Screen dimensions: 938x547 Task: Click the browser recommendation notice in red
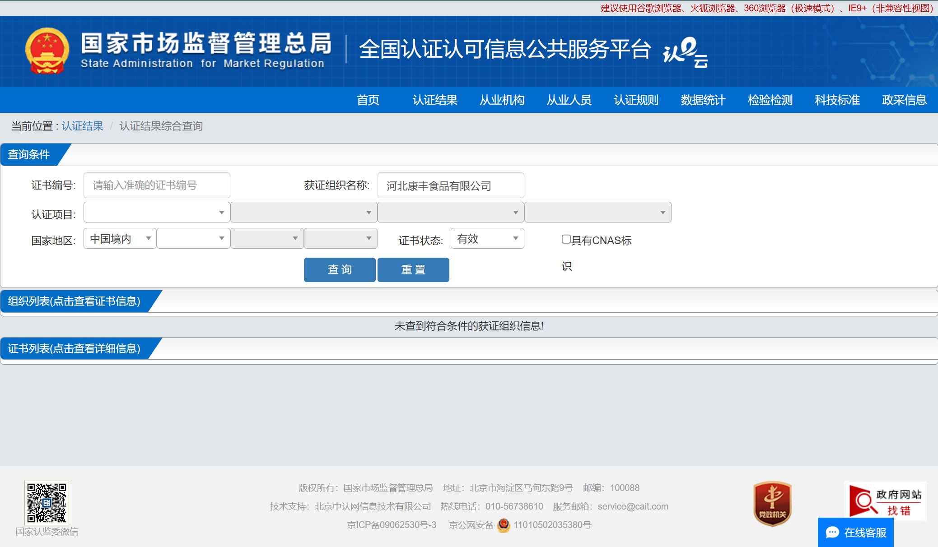[x=767, y=8]
